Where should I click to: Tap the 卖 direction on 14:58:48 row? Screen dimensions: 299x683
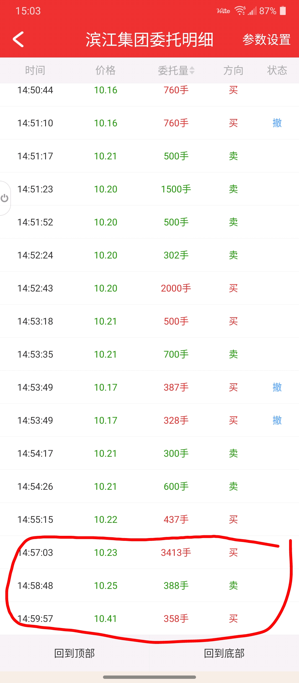point(233,585)
